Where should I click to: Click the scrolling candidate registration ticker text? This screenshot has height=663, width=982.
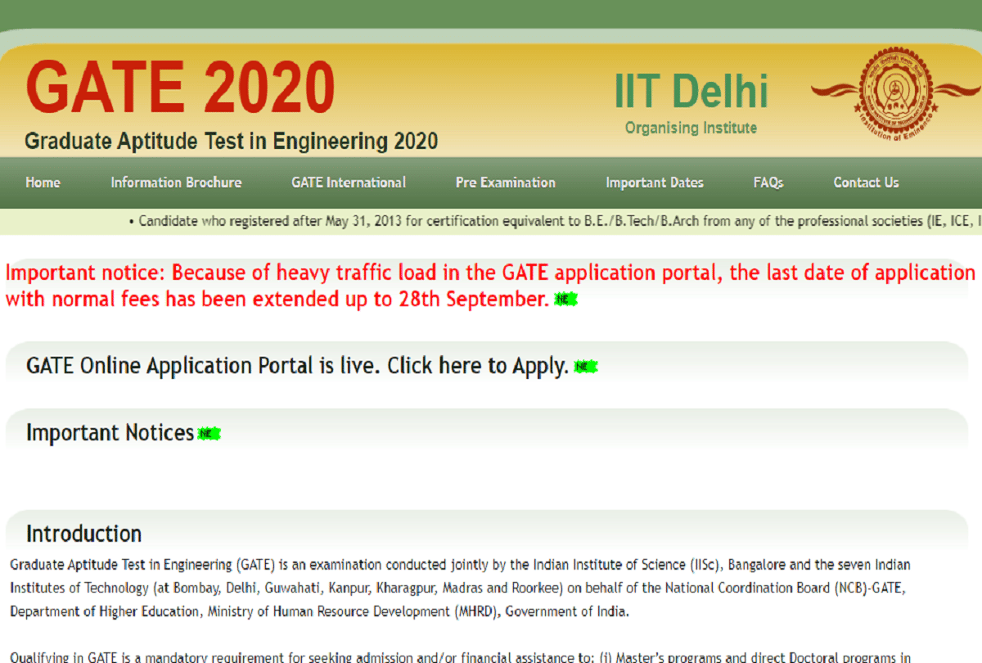491,220
